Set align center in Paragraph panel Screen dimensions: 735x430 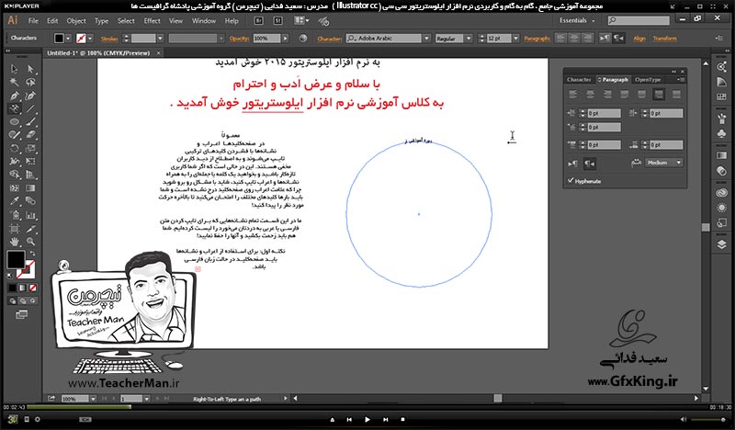pyautogui.click(x=590, y=95)
